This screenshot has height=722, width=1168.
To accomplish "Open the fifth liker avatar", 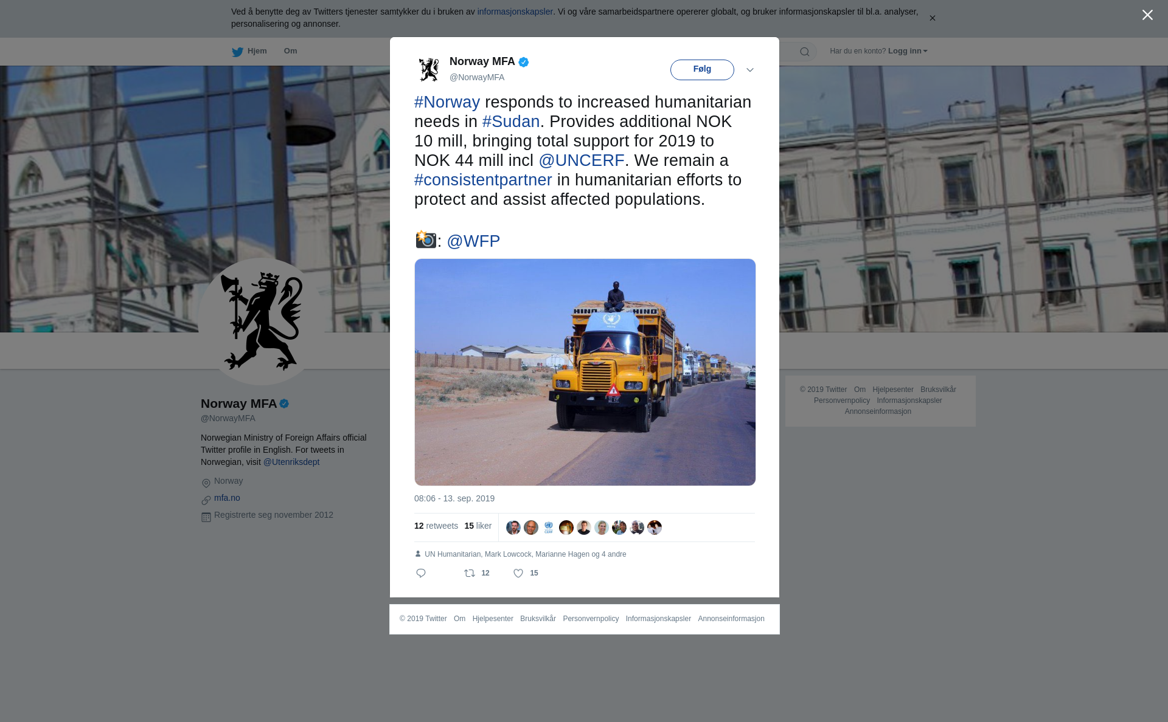I will pyautogui.click(x=584, y=528).
